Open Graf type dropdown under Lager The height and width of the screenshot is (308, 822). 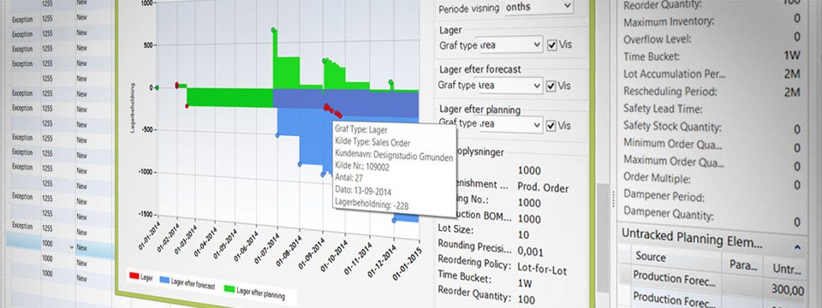pyautogui.click(x=510, y=45)
